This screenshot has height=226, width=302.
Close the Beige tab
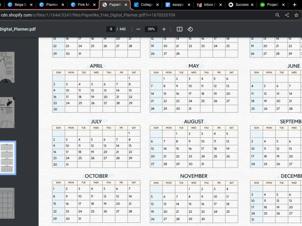[x=31, y=5]
